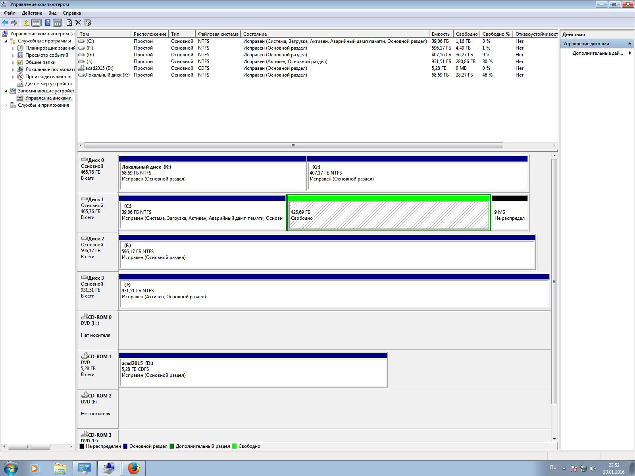Open the Действие menu
Viewport: 635px width, 476px height.
(32, 13)
